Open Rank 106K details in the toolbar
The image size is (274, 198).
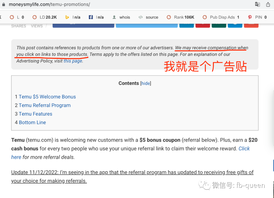180,17
